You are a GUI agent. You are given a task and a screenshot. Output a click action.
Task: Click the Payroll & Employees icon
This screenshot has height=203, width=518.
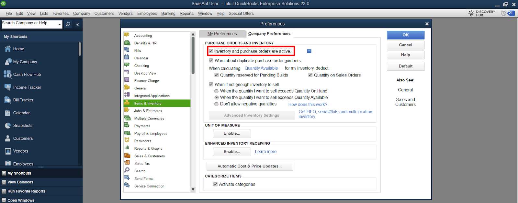tap(127, 133)
